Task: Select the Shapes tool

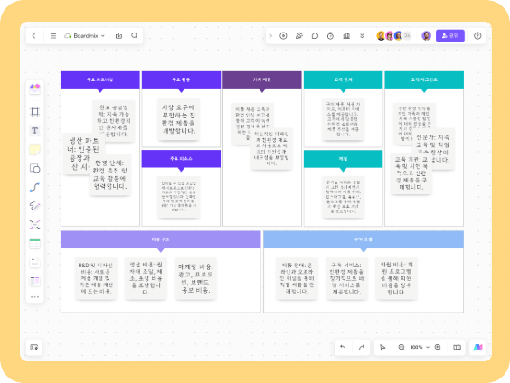Action: tap(34, 168)
